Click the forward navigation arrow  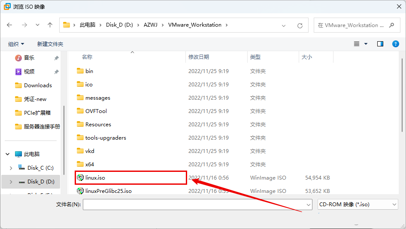[x=24, y=25]
